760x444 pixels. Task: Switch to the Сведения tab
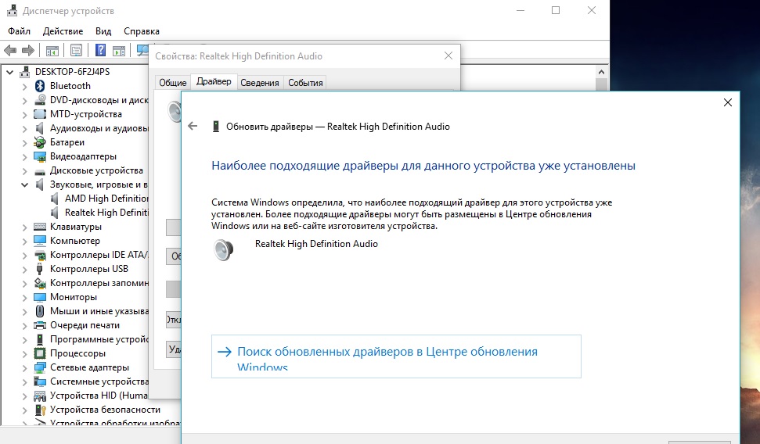[x=260, y=83]
